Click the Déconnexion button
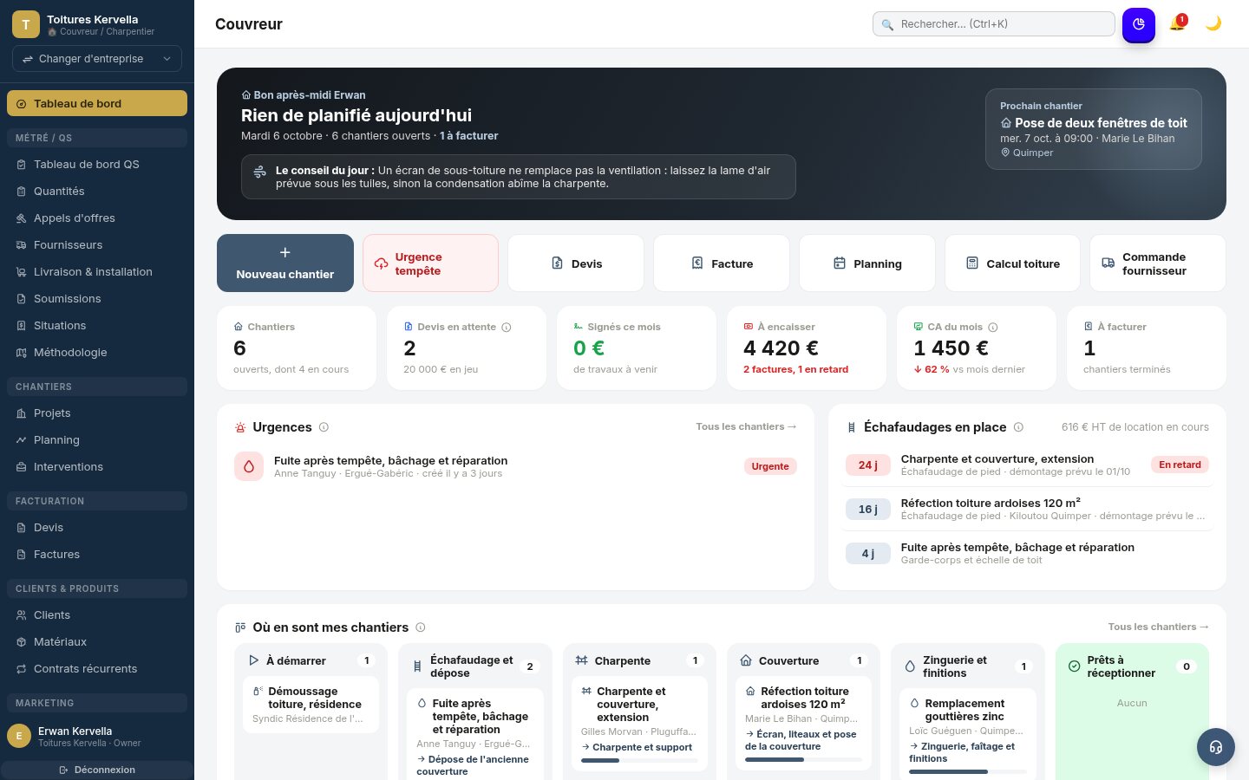 (x=97, y=770)
